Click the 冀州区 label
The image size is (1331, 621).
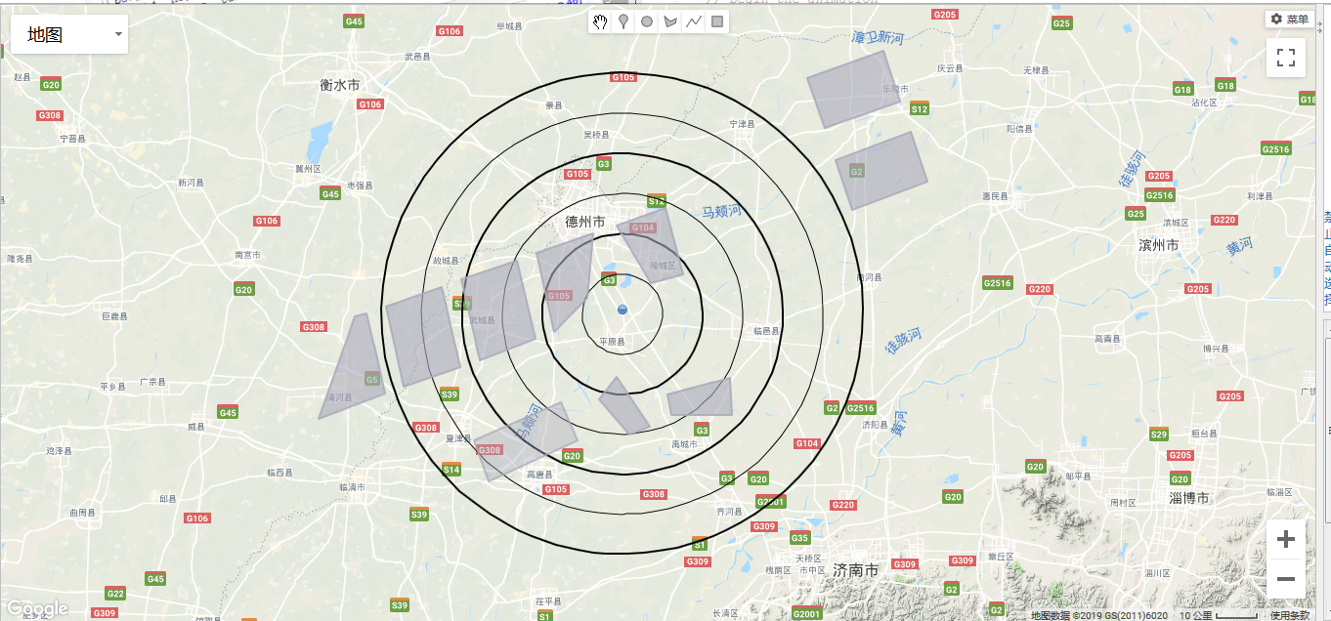point(308,168)
